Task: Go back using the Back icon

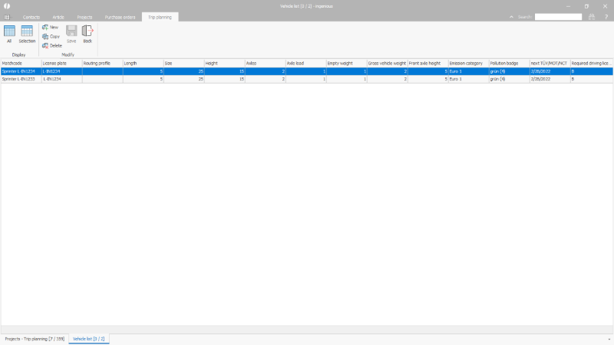Action: tap(87, 33)
